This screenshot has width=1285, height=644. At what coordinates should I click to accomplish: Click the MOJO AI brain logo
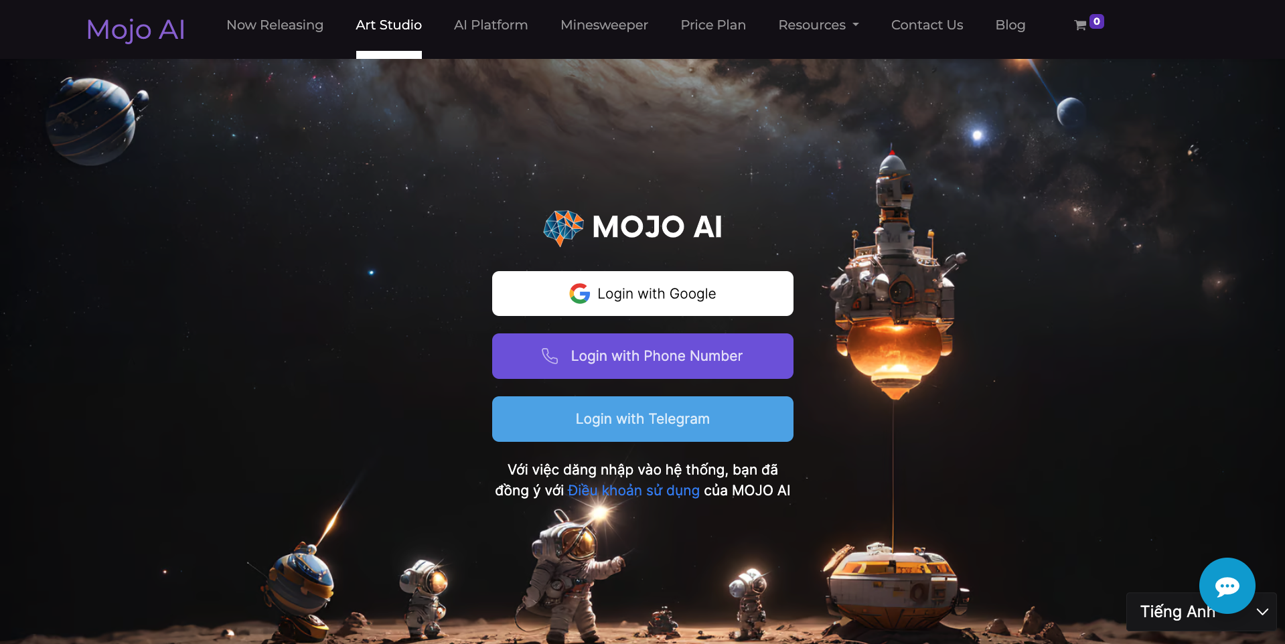point(563,228)
